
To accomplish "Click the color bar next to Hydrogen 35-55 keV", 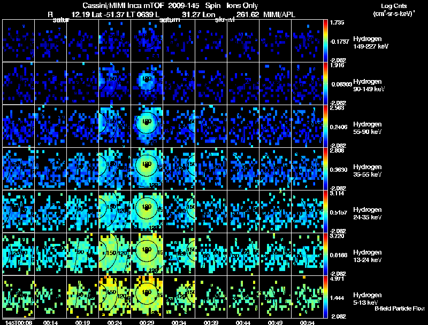I will coord(325,169).
